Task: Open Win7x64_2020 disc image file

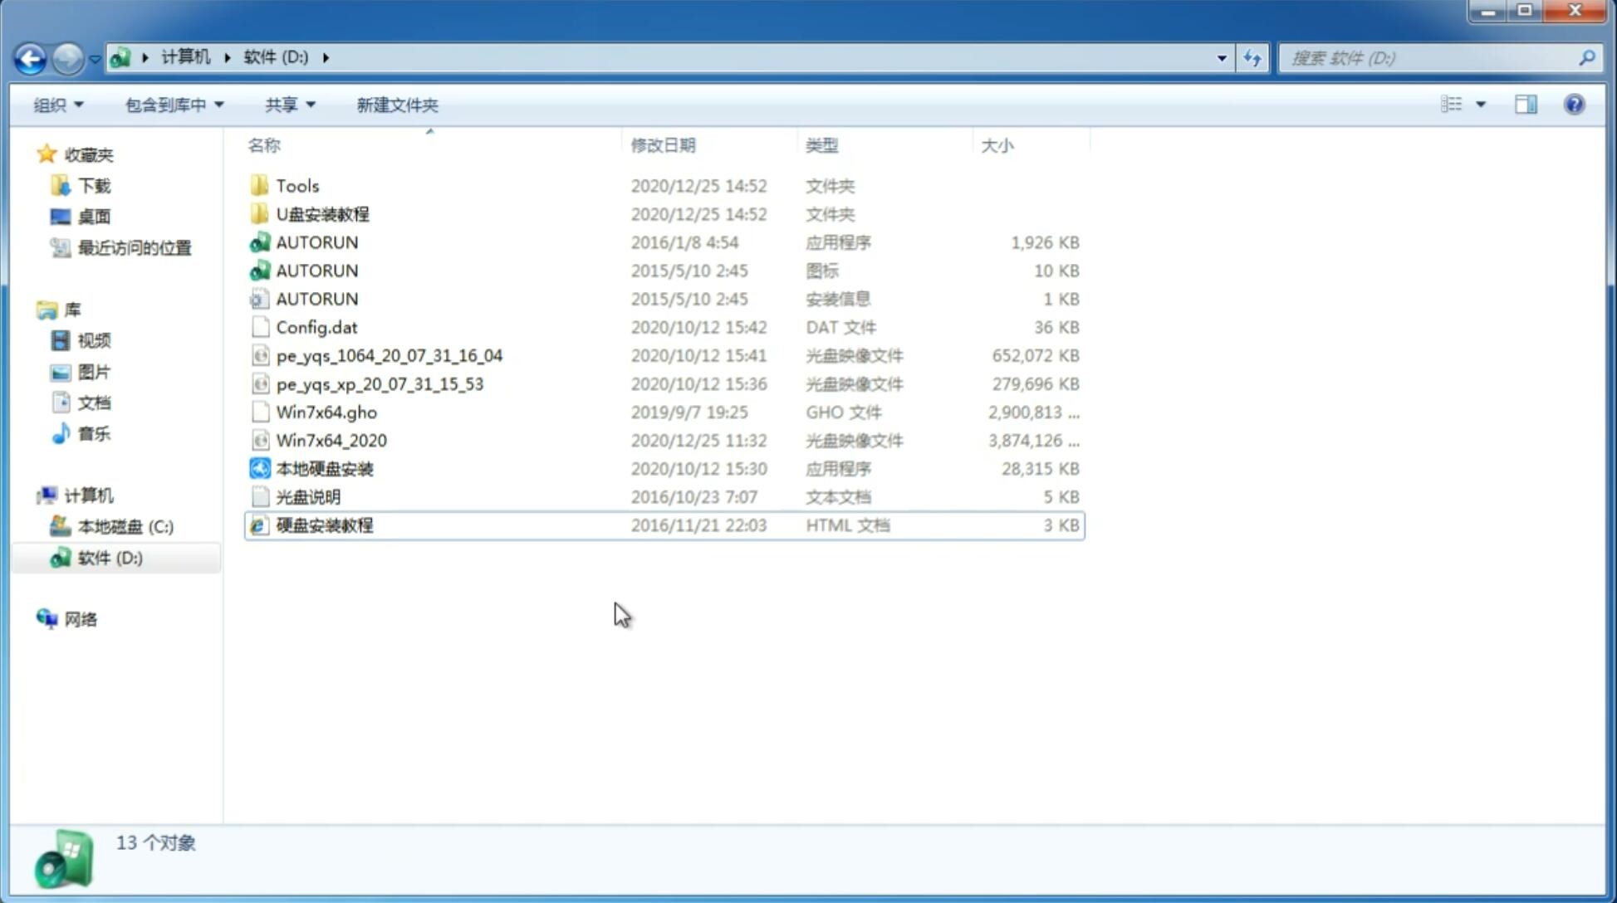Action: pos(331,441)
